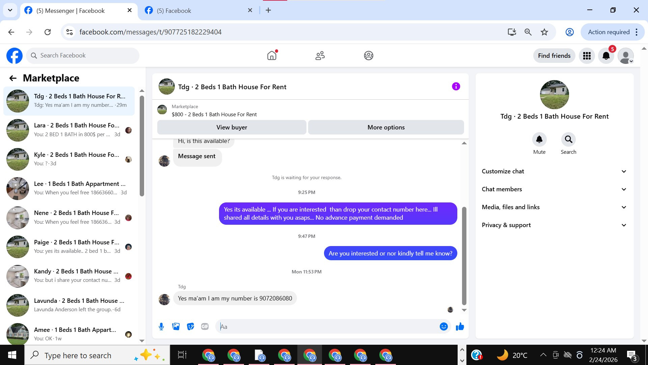The image size is (648, 365).
Task: Expand Media, files and links
Action: [x=554, y=207]
